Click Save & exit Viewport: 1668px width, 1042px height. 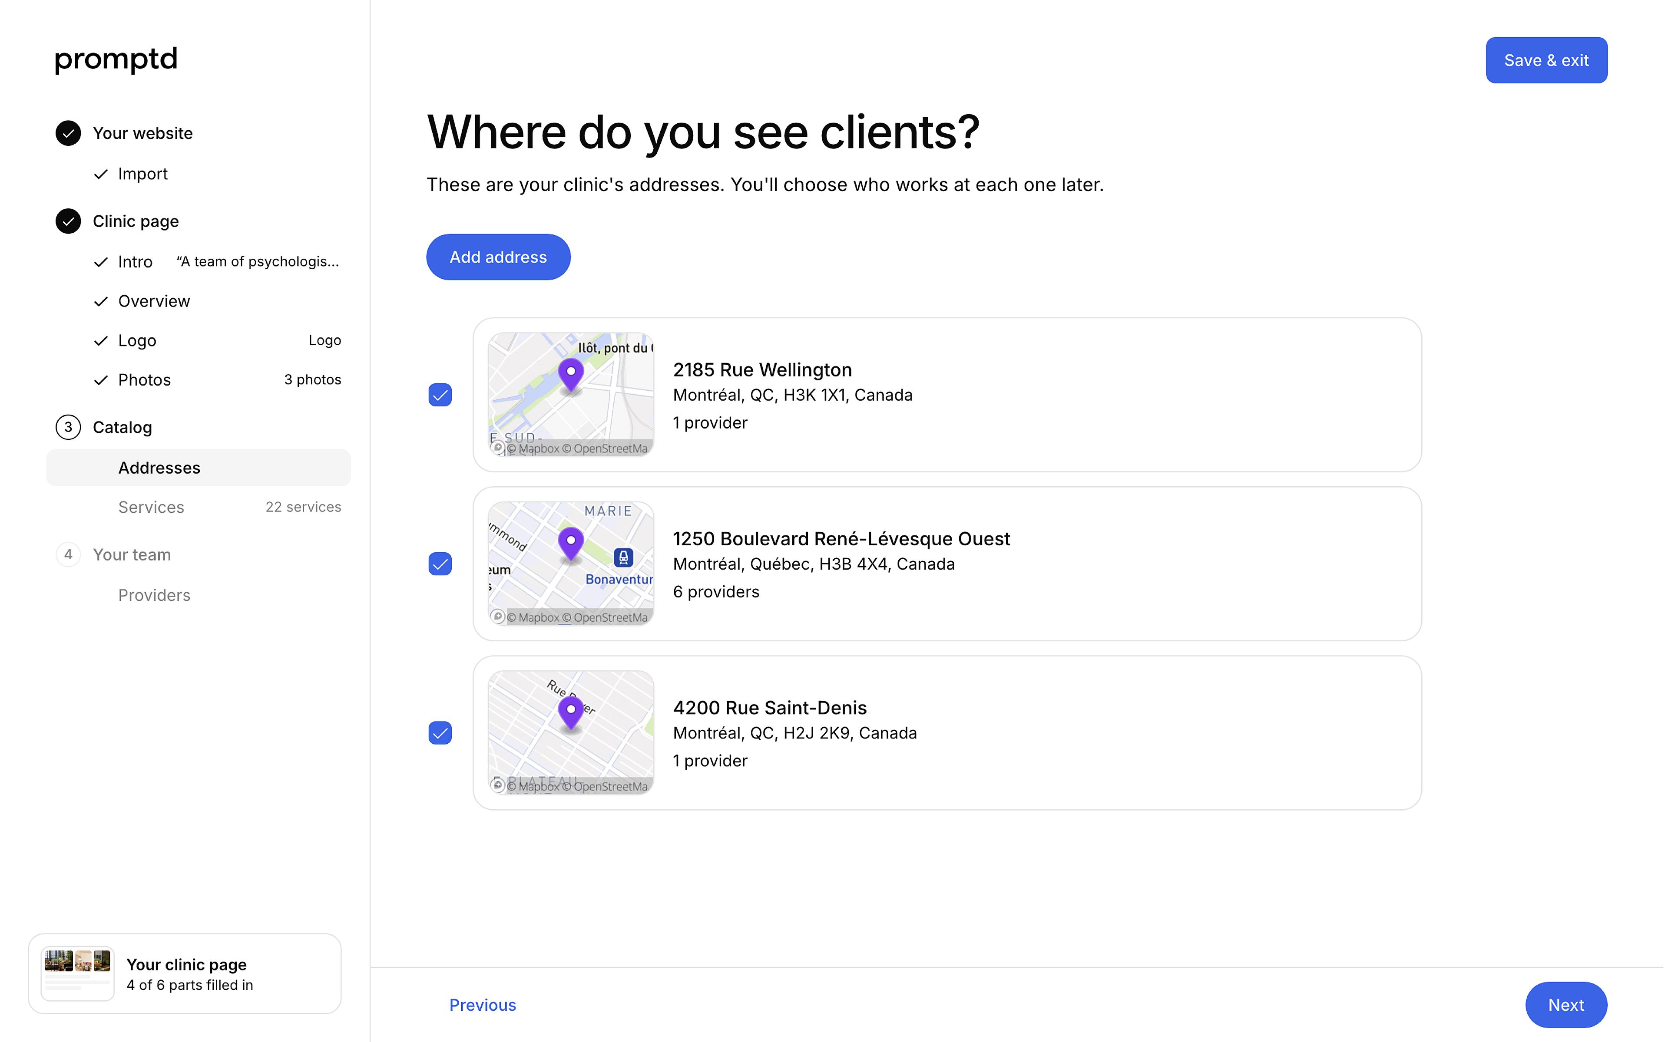tap(1546, 61)
